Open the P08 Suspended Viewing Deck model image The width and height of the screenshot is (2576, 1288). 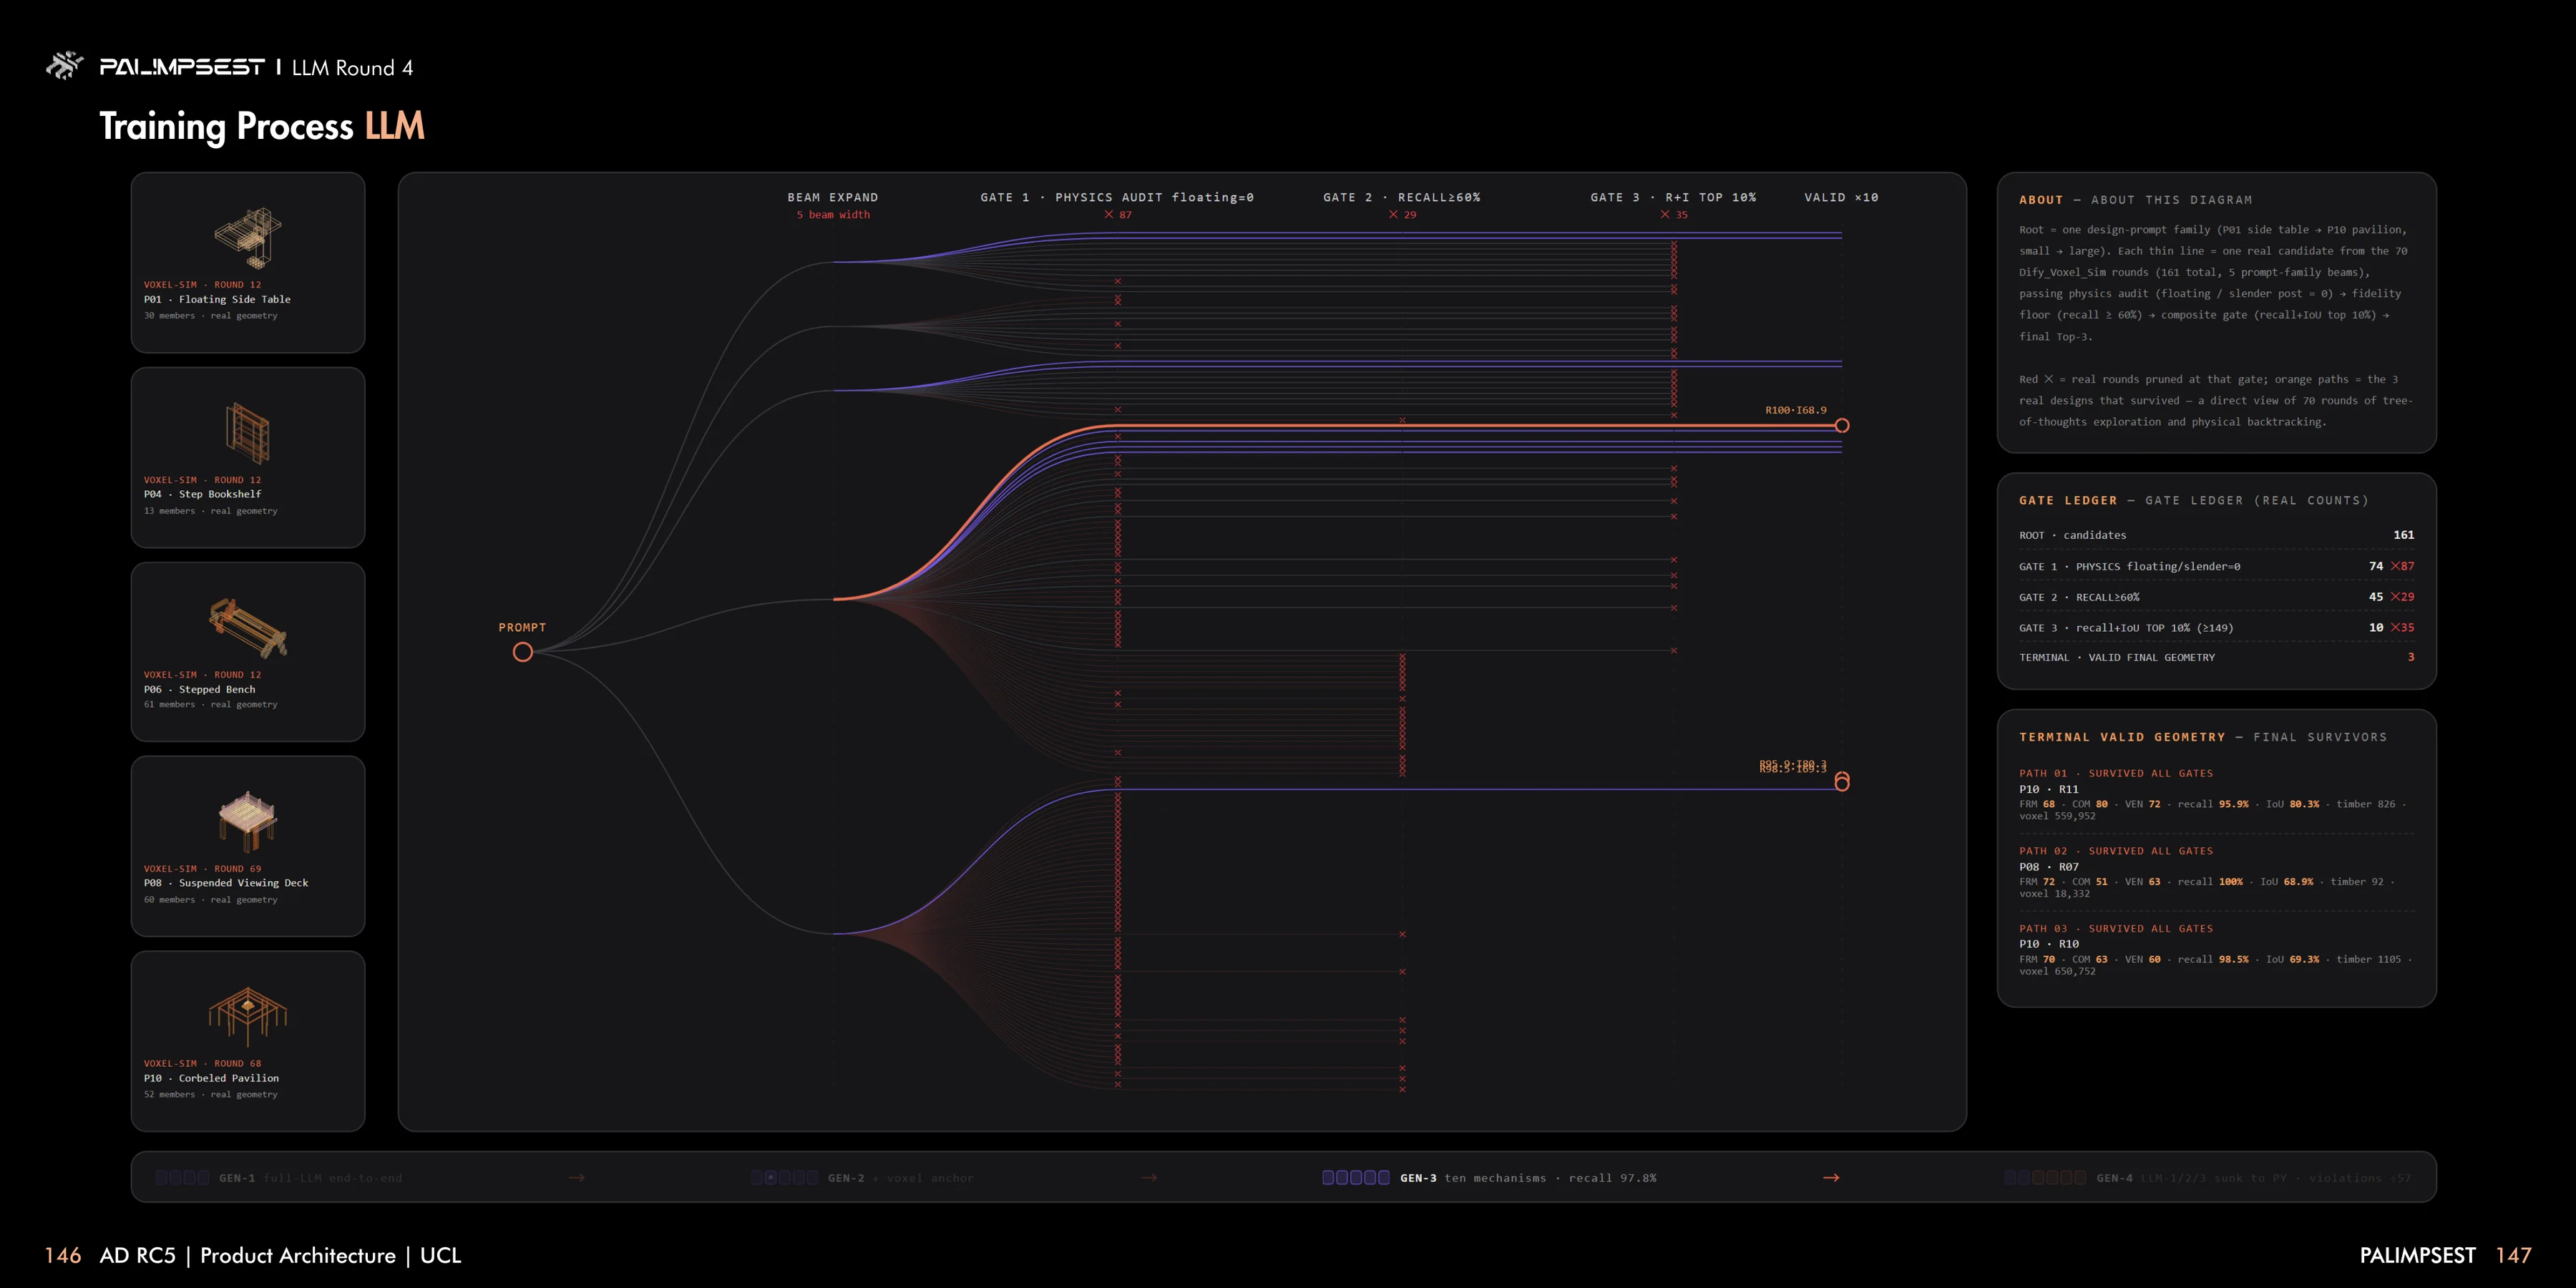[248, 821]
